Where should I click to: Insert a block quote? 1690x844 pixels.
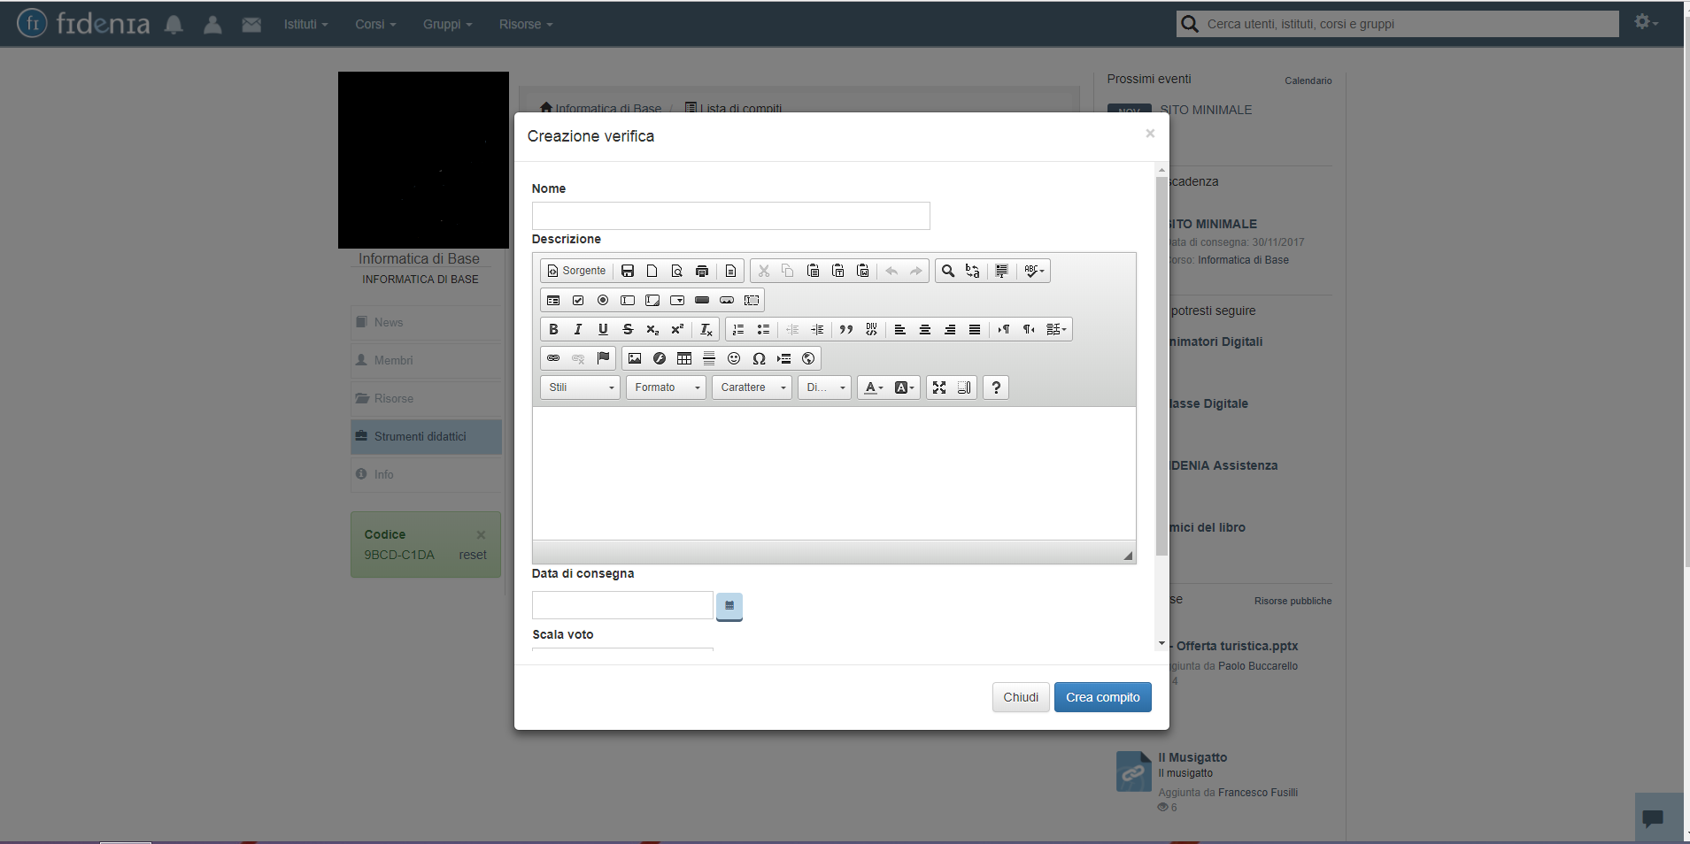846,329
